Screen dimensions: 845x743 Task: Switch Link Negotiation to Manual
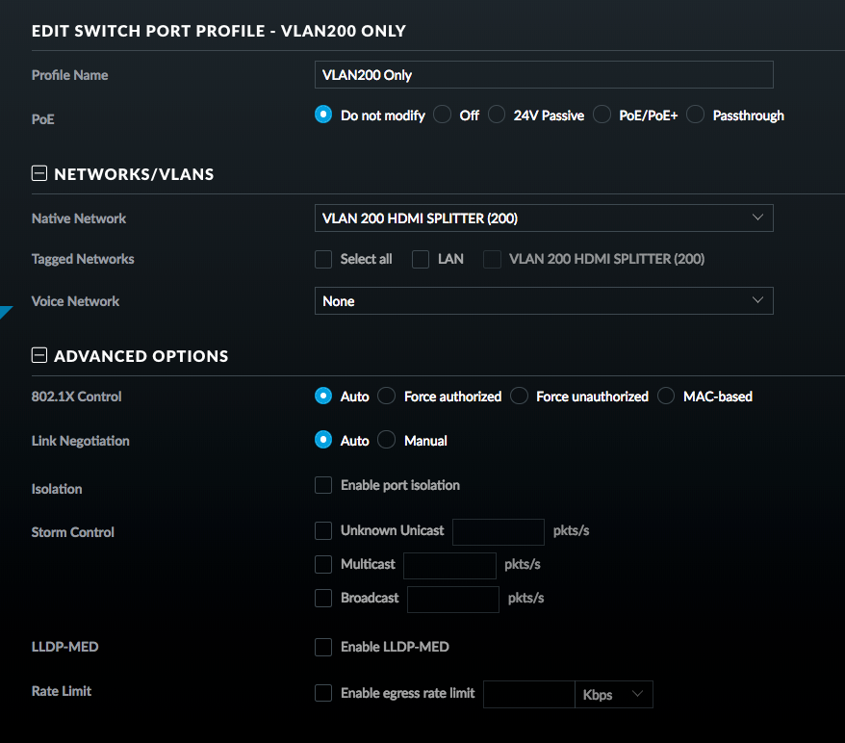(387, 440)
